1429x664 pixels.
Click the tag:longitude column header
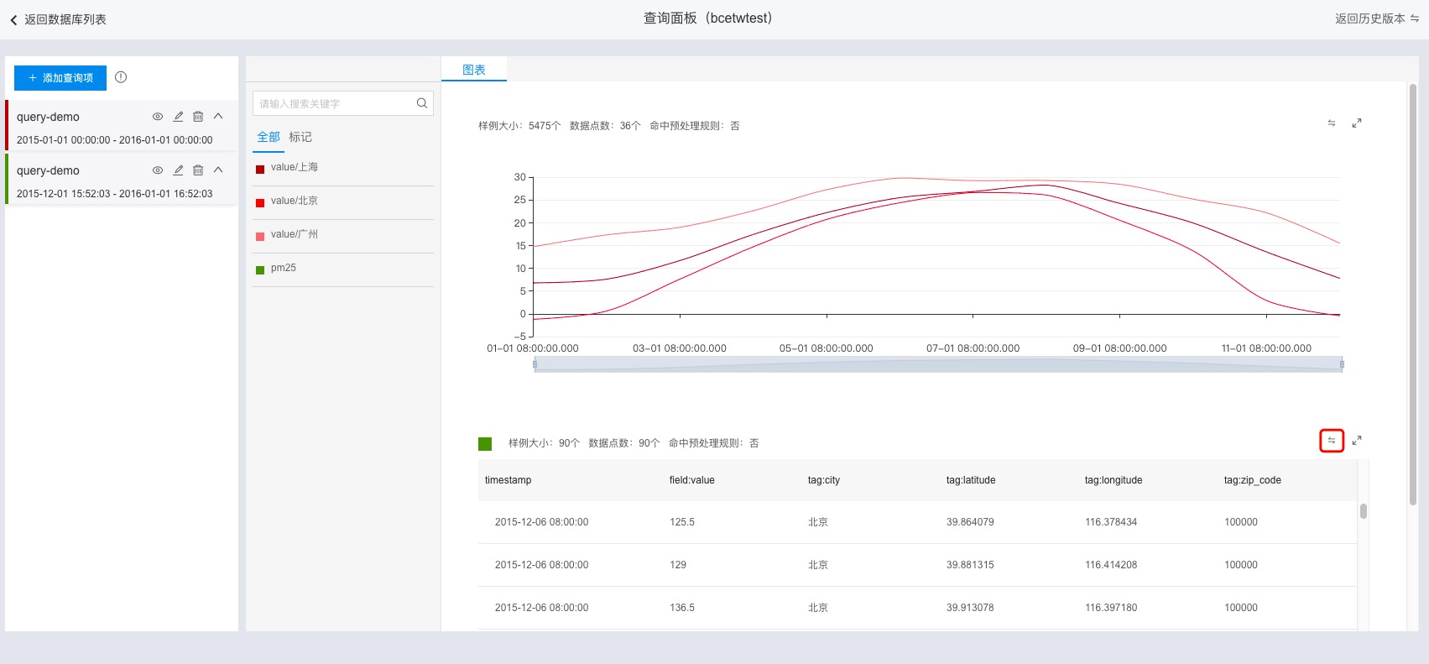(x=1113, y=480)
